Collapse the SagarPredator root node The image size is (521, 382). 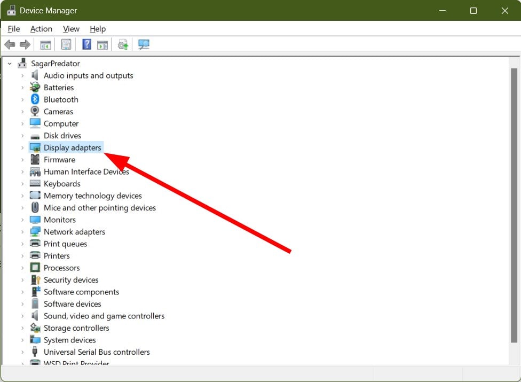coord(10,63)
